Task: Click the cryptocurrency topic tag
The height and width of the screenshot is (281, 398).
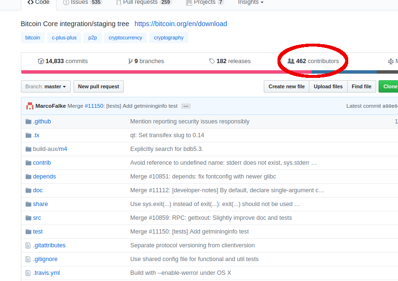Action: pyautogui.click(x=125, y=38)
